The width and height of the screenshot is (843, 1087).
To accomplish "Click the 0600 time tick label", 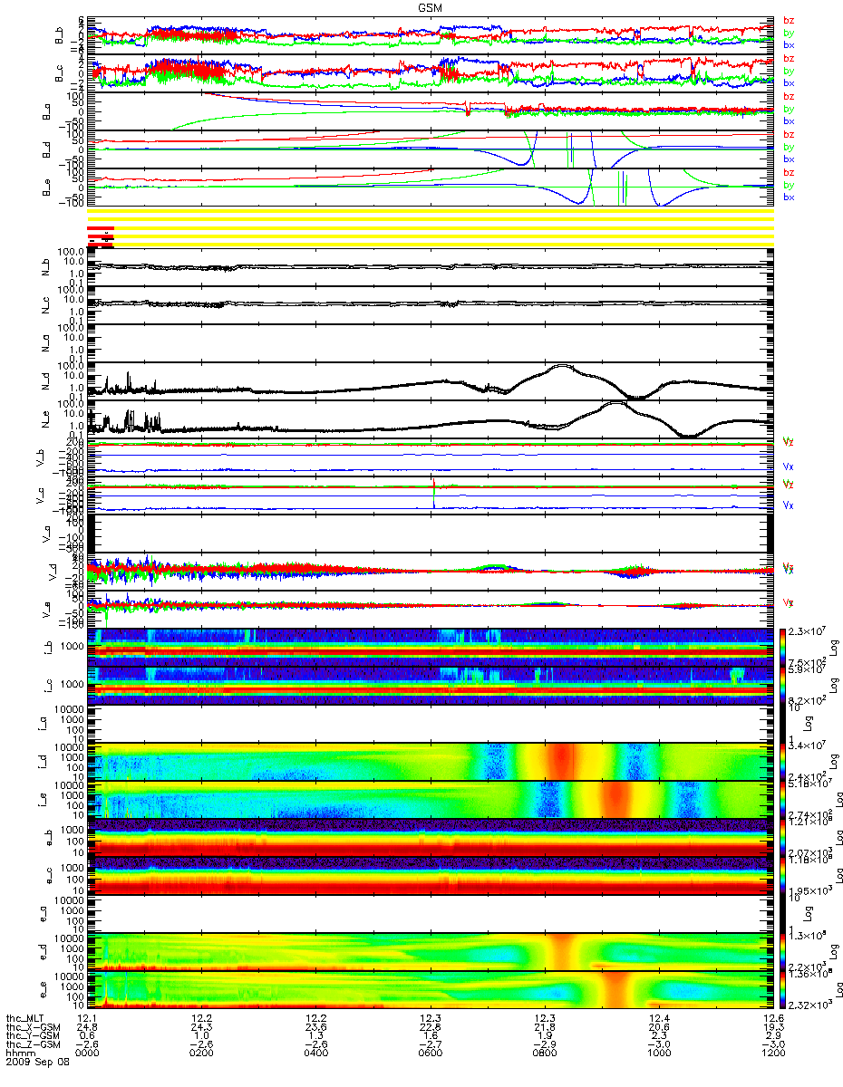I will tap(430, 1054).
